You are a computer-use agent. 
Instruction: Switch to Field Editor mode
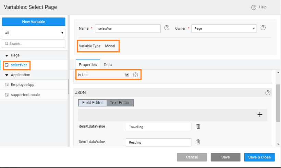click(93, 103)
